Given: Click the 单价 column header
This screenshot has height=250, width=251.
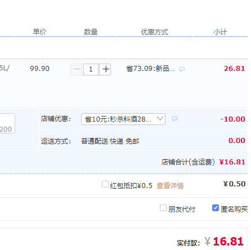Looking at the screenshot, I should (39, 32).
